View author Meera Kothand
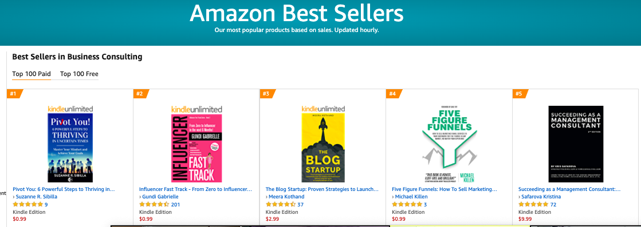The image size is (641, 227). tap(286, 197)
